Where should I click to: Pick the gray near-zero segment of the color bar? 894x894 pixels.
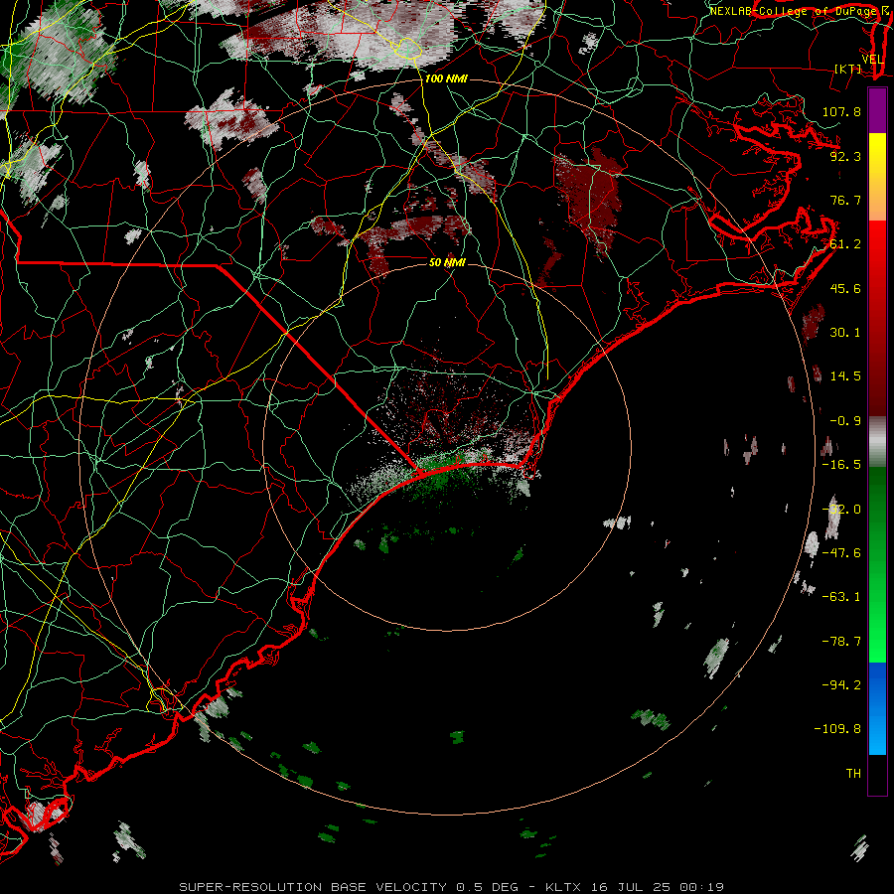point(877,442)
